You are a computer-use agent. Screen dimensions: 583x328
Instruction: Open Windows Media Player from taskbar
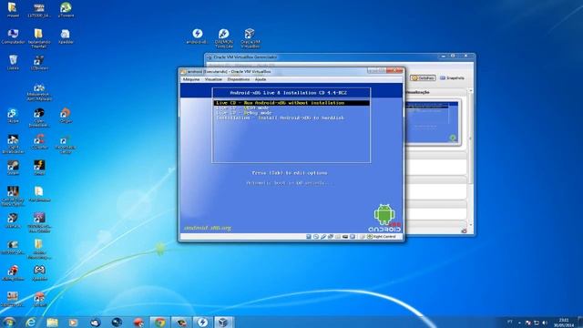[73, 322]
